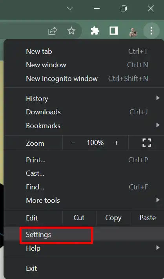Expand the Bookmarks submenu

click(84, 126)
